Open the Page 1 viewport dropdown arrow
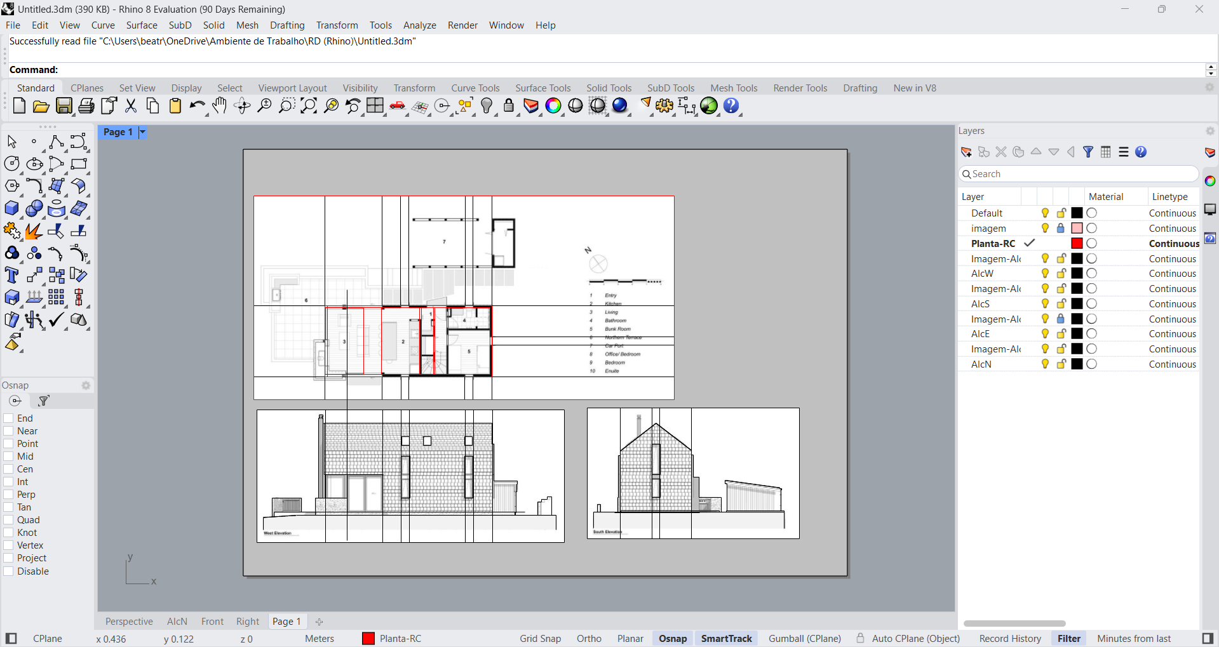Screen dimensions: 1219x647 click(143, 132)
